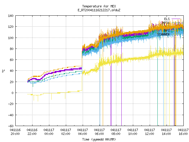Screen dimensions: 189x142
Task: Click the chart title "Temperature for MEX"
Action: (x=99, y=6)
